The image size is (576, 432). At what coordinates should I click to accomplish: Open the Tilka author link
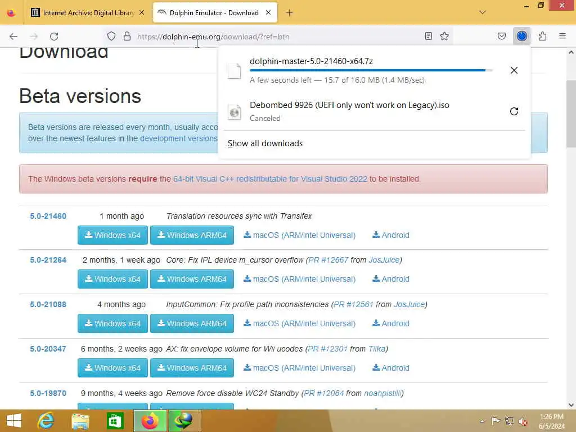point(377,349)
